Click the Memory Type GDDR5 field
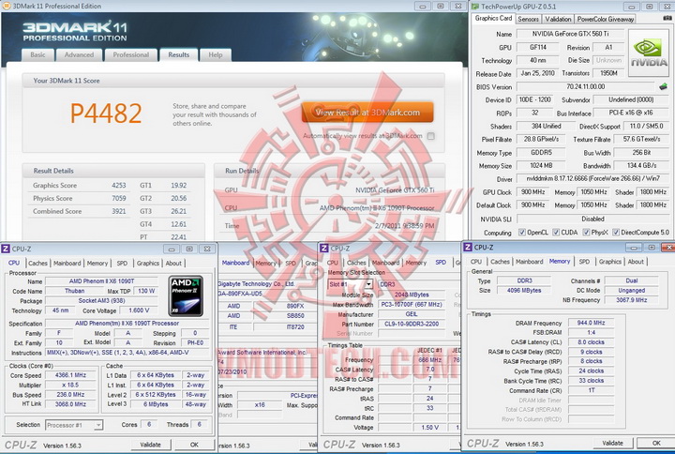Screen dimensions: 675x454 coord(541,153)
